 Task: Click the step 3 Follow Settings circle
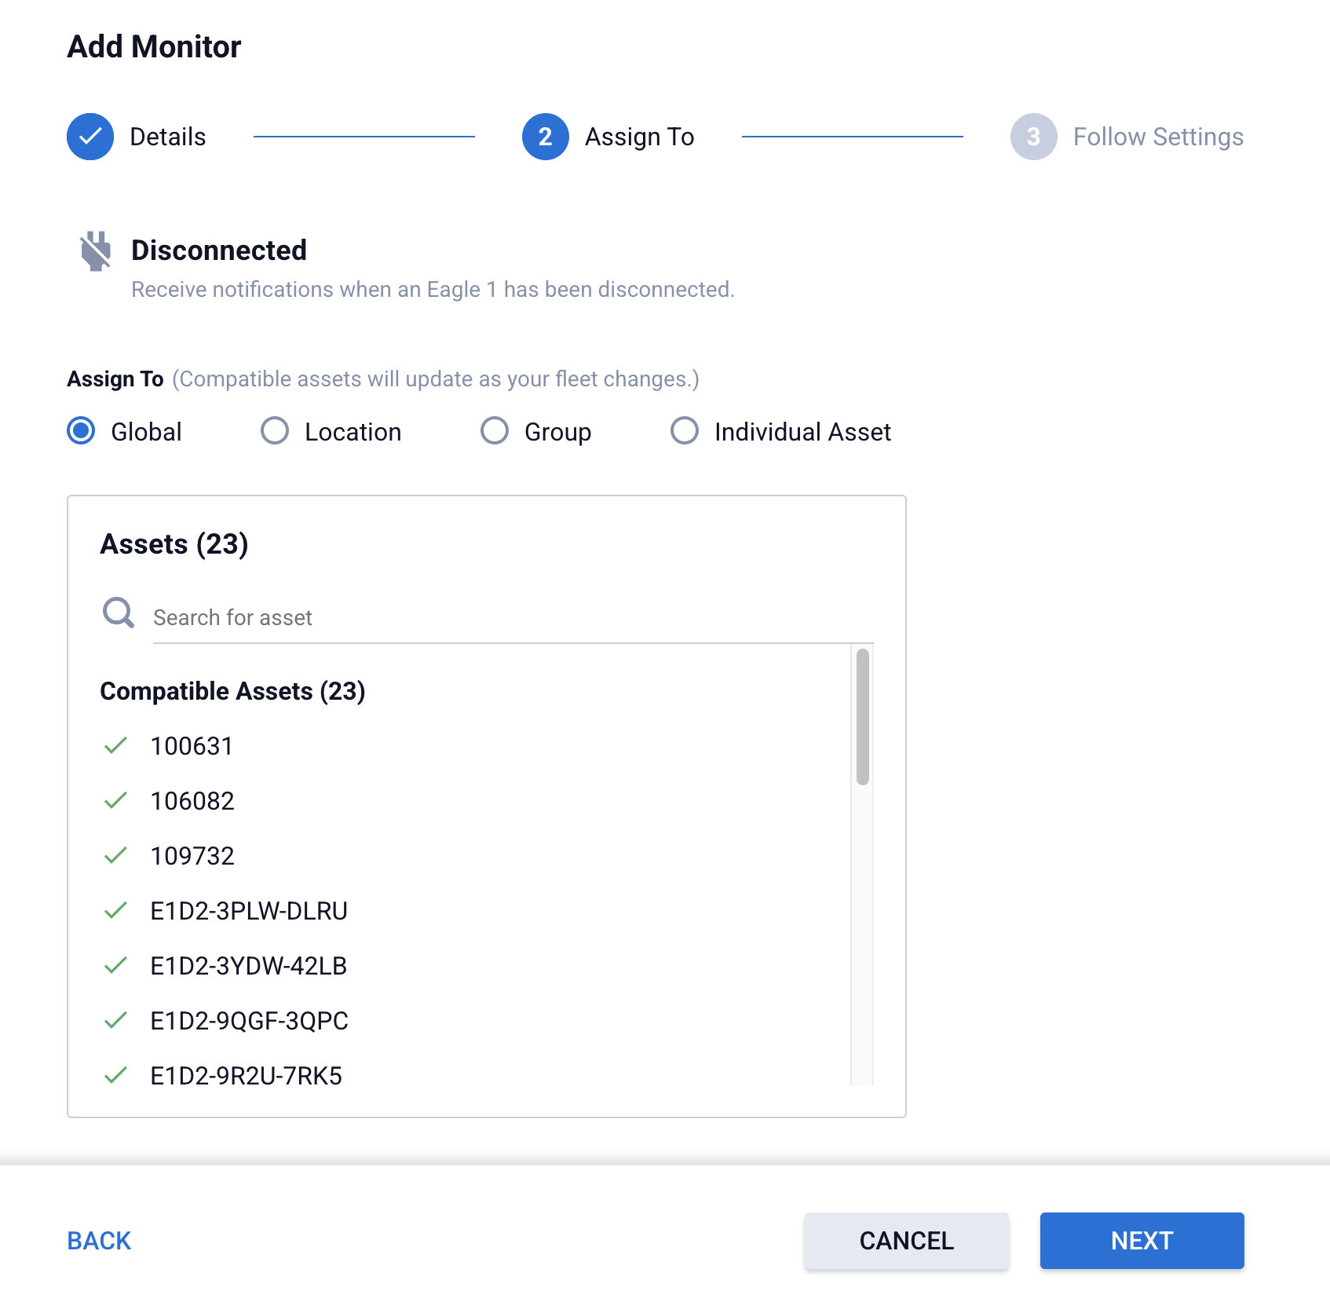click(x=1033, y=137)
